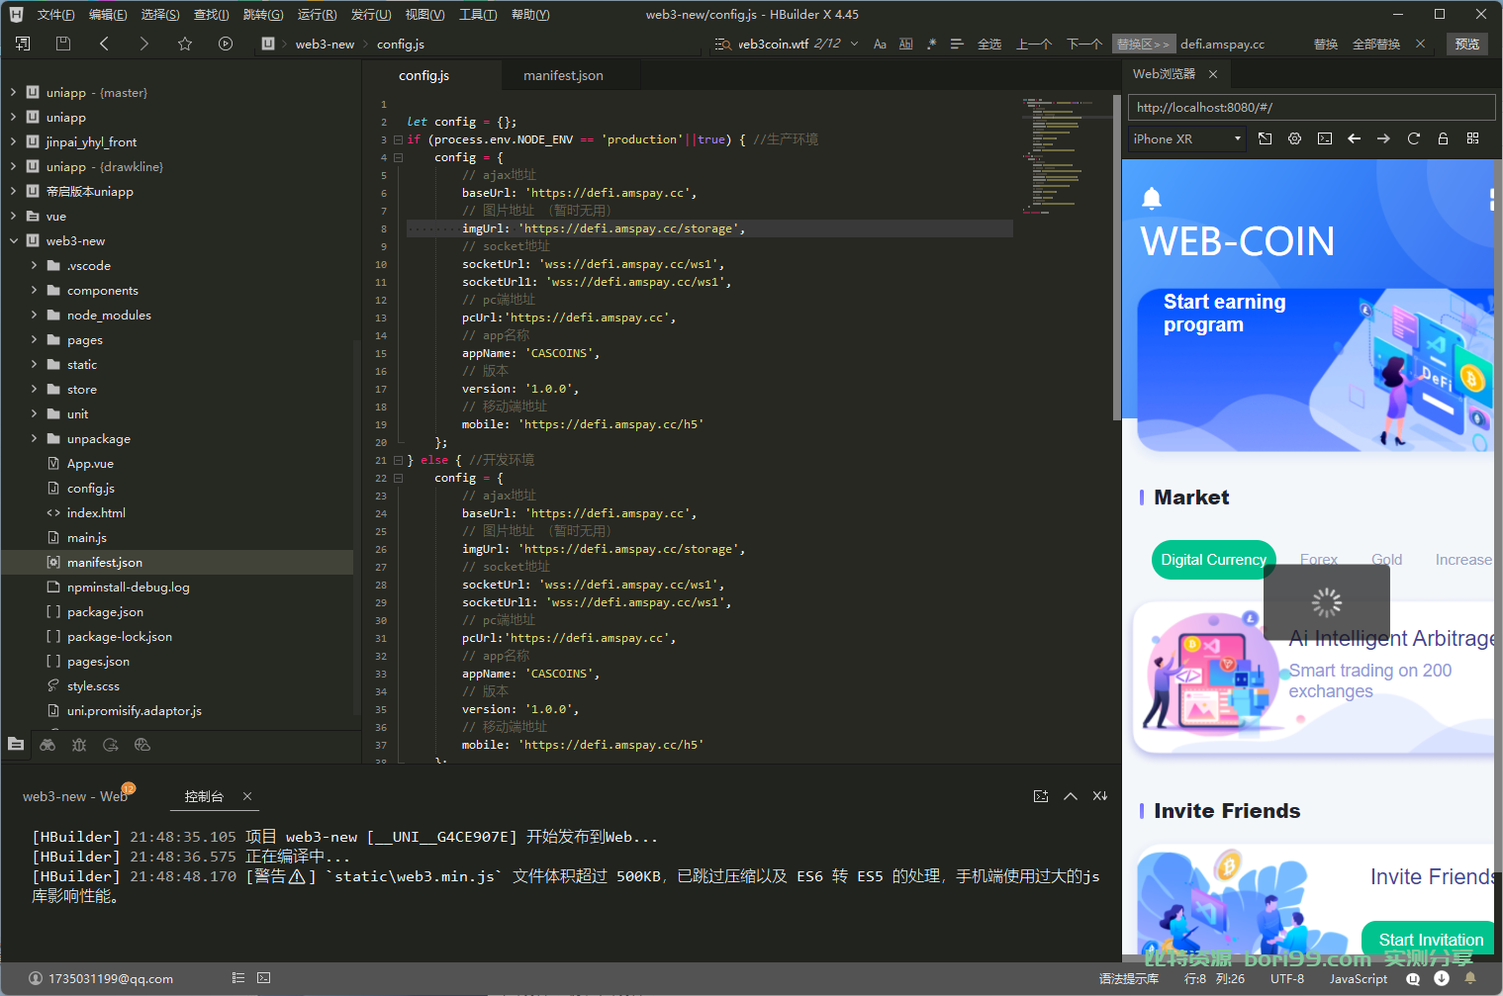
Task: Collapse the web3-new project tree
Action: [14, 240]
